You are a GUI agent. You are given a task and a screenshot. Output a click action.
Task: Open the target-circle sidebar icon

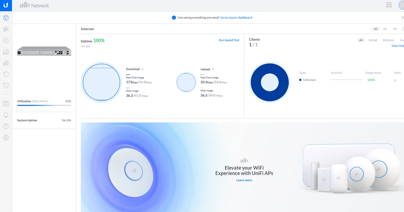click(x=6, y=40)
